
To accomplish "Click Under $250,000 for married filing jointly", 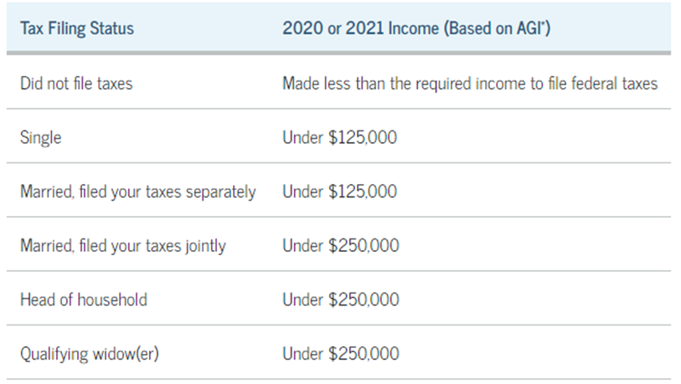I will tap(340, 246).
